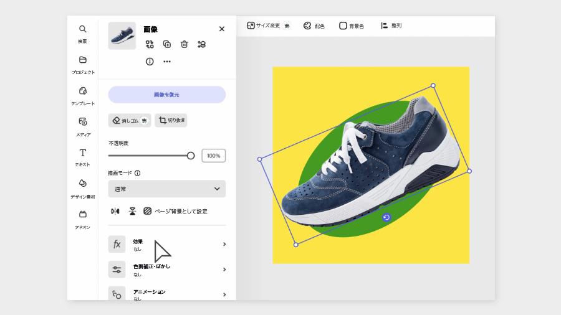Click the 描画モード info icon
The height and width of the screenshot is (315, 561).
tap(137, 173)
